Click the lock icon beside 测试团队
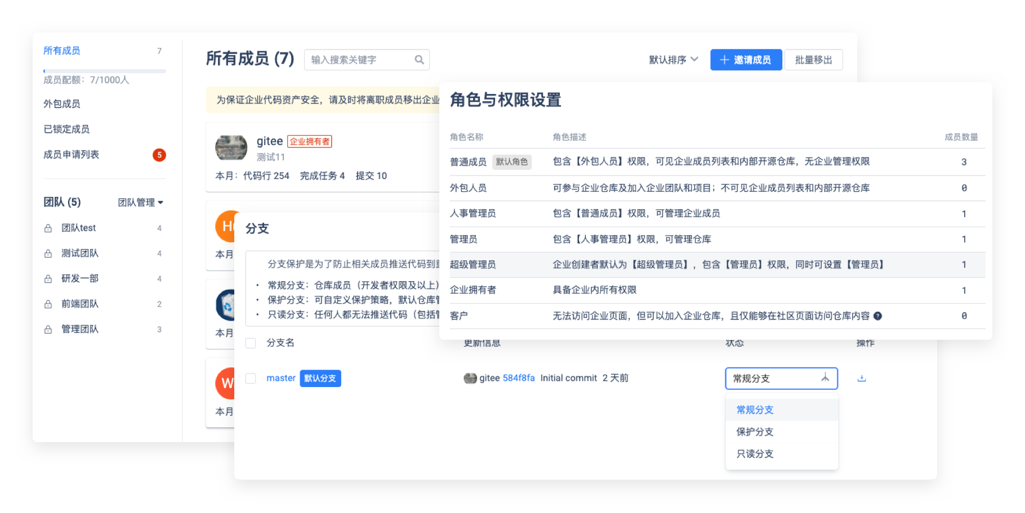The height and width of the screenshot is (513, 1025). click(48, 254)
